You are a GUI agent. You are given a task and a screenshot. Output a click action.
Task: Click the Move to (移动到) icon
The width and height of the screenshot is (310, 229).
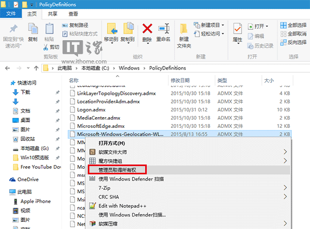(111, 31)
